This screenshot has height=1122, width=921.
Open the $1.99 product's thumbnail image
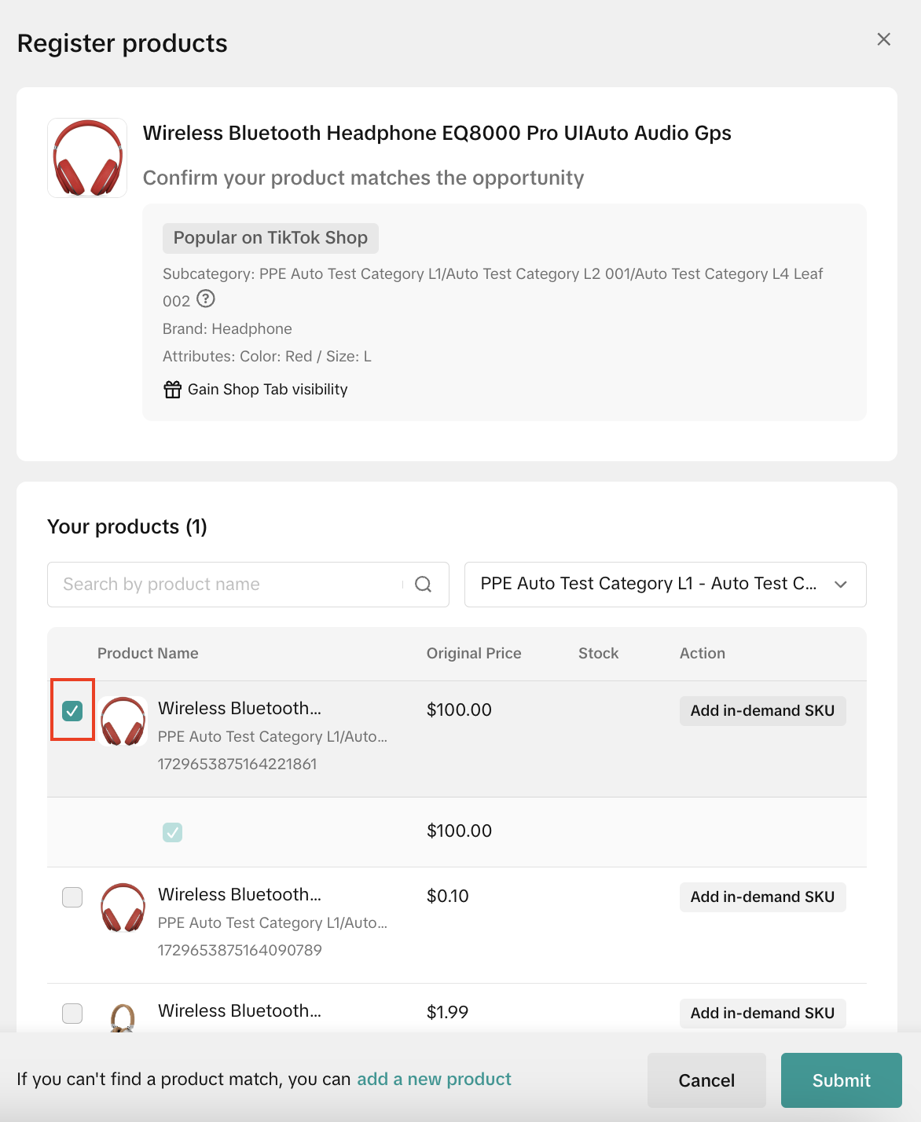click(123, 1017)
